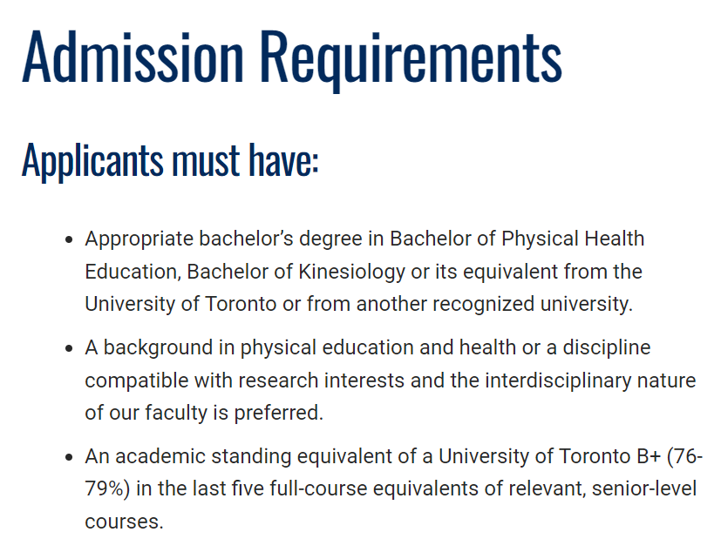Click the third bullet point marker
The width and height of the screenshot is (721, 559).
click(x=69, y=457)
